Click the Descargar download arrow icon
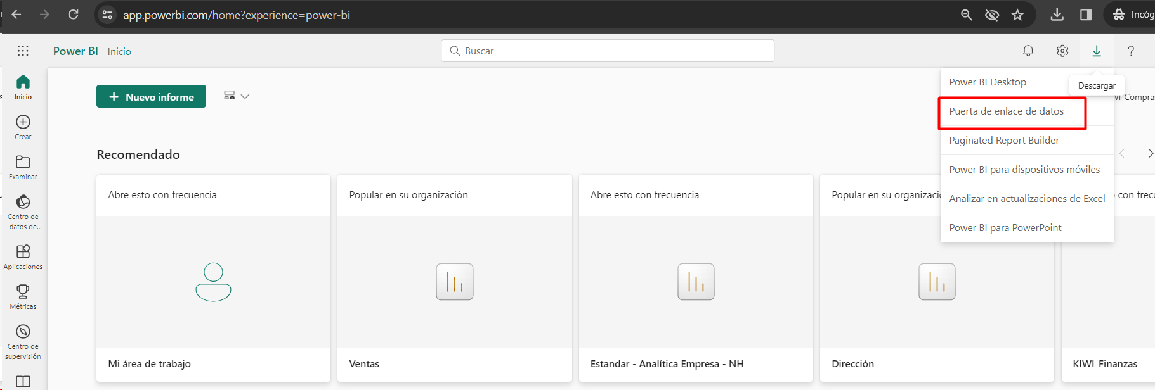1155x390 pixels. pos(1097,51)
